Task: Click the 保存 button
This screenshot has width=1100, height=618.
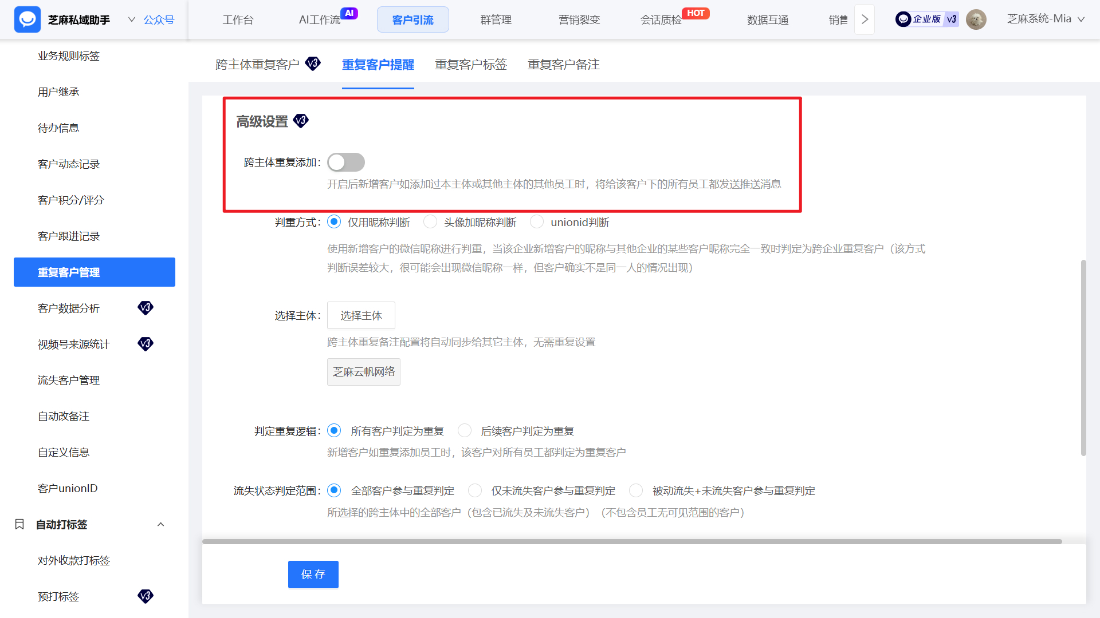Action: point(313,575)
